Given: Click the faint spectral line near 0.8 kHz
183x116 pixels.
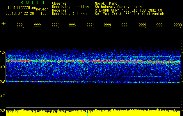Looking at the screenshot, I should 93,82.
